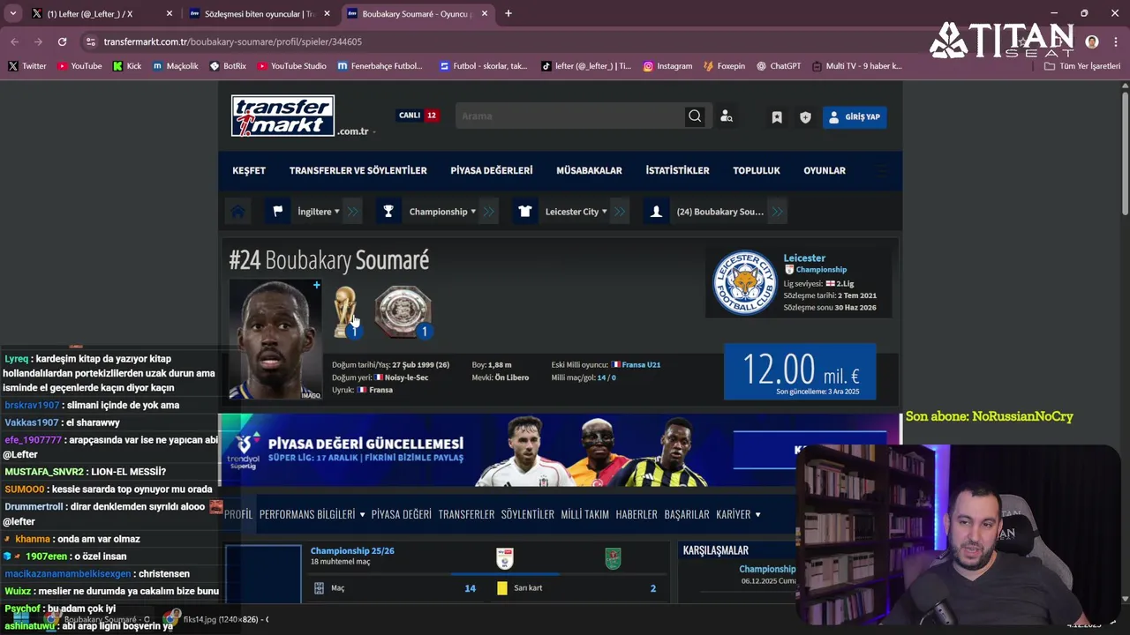Switch to Sözleşmesi biten oyuncular tab
1130x635 pixels.
pyautogui.click(x=259, y=14)
